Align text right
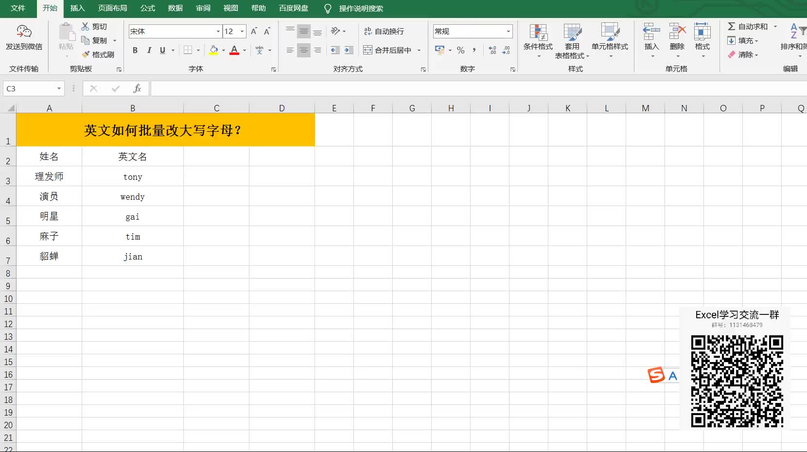The image size is (807, 452). point(317,50)
